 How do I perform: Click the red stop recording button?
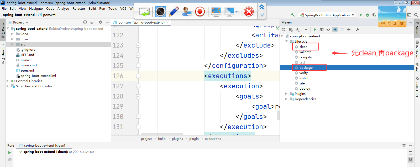pos(200,12)
